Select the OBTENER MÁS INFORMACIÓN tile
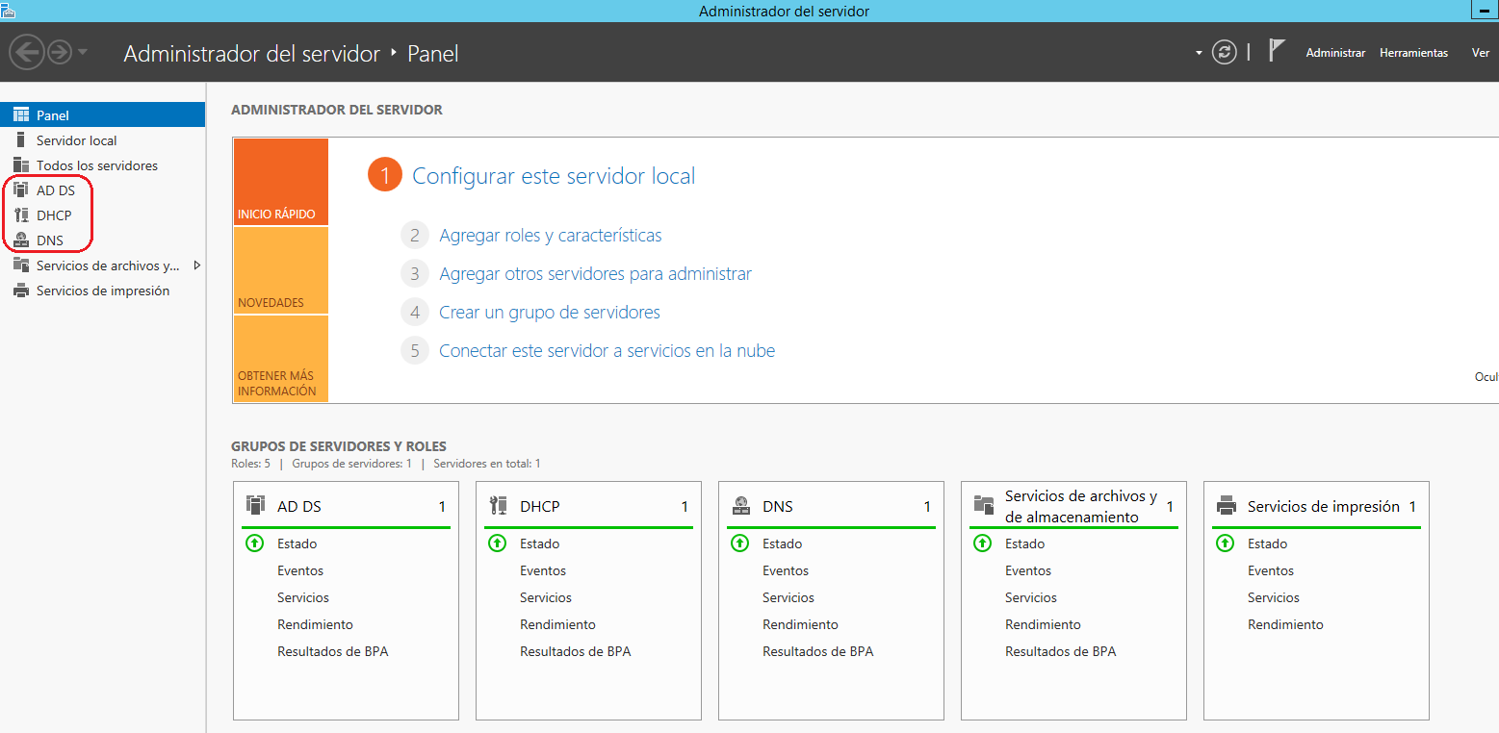 [281, 358]
